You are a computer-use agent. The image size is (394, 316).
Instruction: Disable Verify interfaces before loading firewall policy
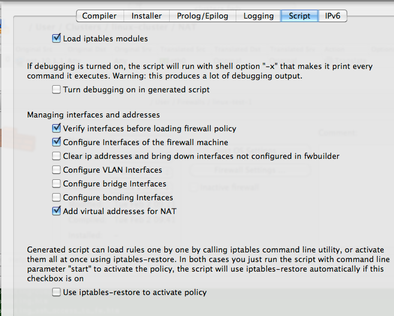[57, 128]
